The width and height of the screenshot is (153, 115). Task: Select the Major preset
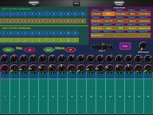109,14
